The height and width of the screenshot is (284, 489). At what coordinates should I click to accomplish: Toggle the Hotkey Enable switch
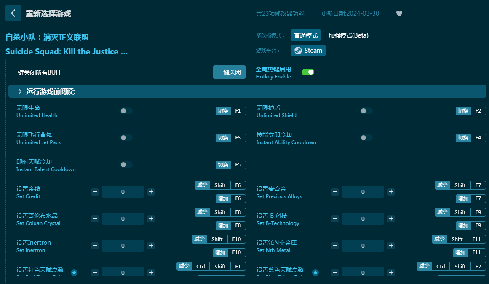[x=308, y=72]
